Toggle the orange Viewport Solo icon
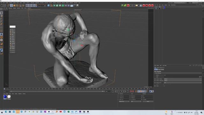 (1, 37)
